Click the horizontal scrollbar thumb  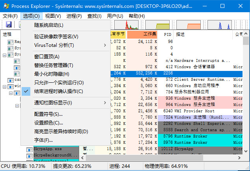click(144, 158)
